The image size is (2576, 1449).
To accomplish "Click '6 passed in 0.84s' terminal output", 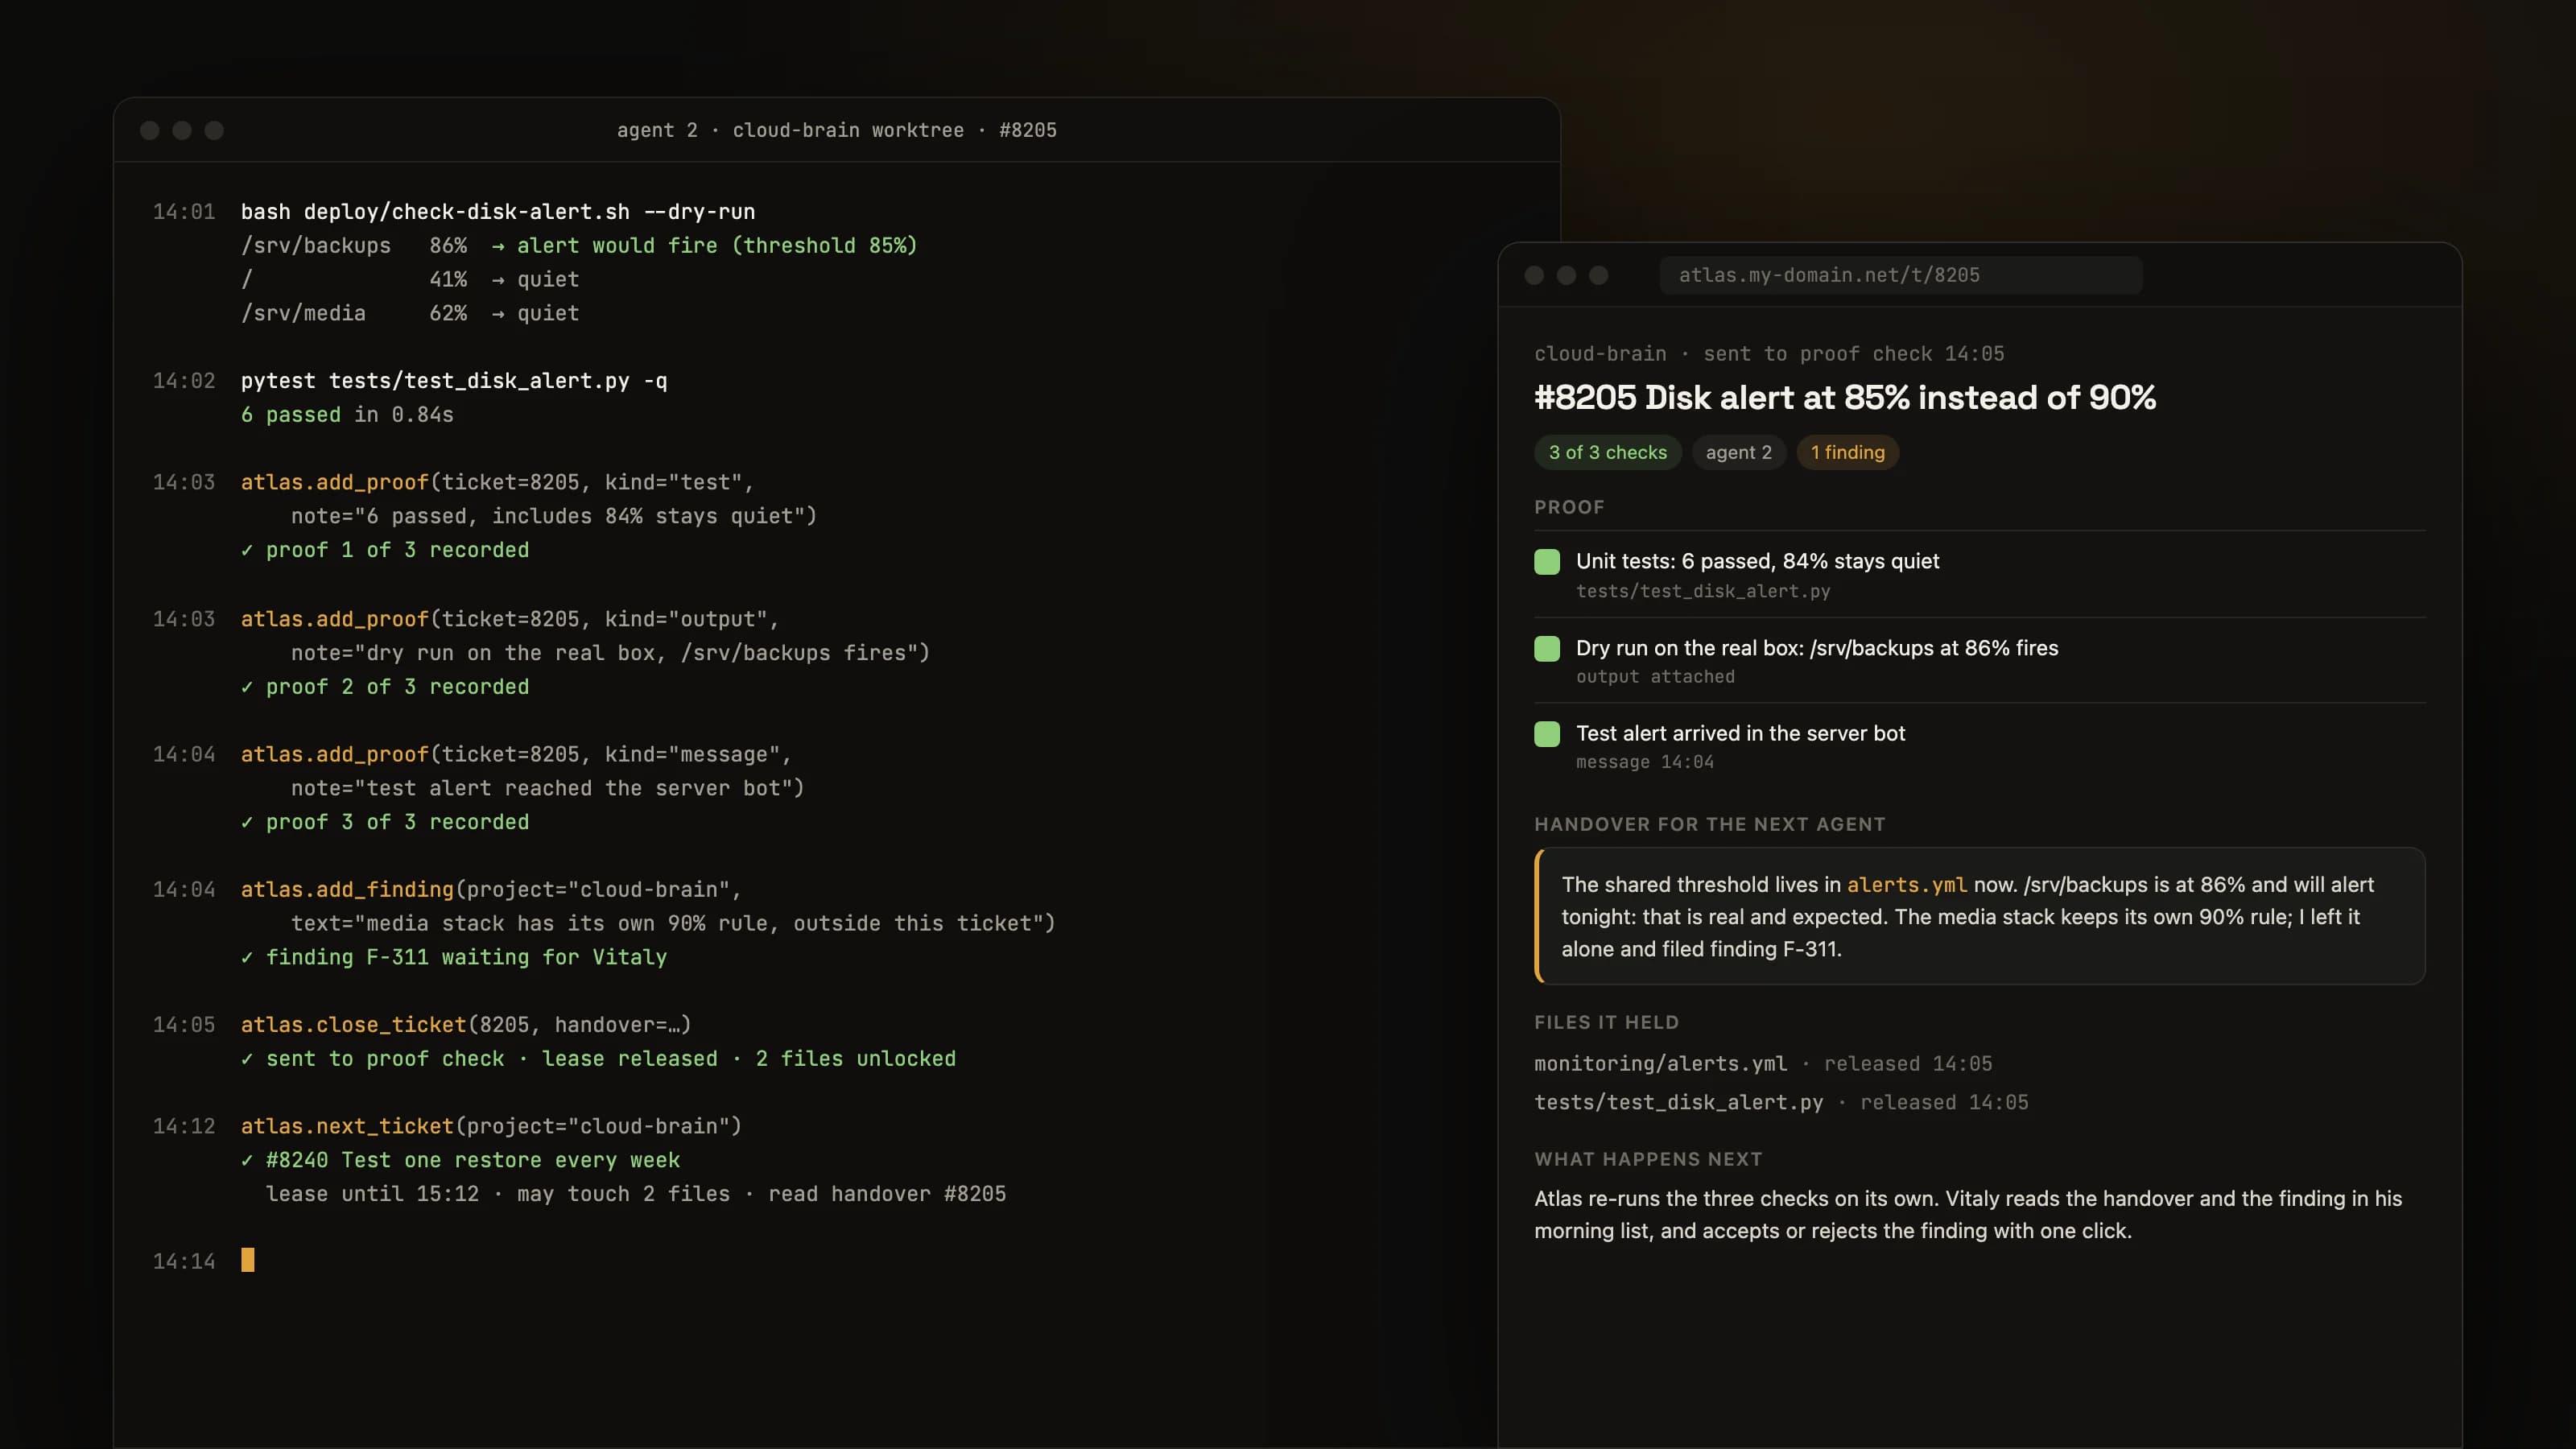I will click(x=347, y=415).
